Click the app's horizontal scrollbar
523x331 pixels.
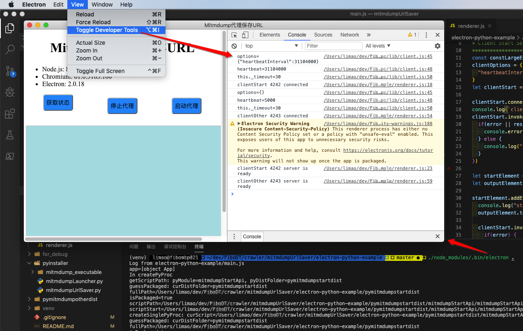point(114,239)
